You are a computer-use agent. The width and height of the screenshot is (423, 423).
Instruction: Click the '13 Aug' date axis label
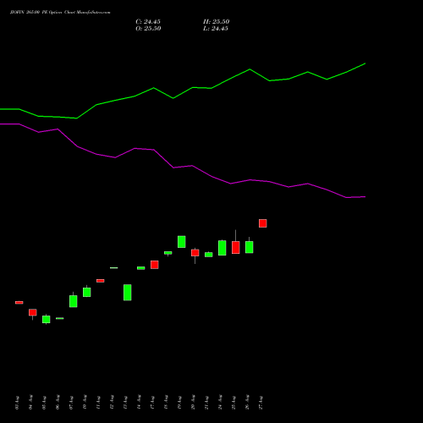pyautogui.click(x=126, y=403)
